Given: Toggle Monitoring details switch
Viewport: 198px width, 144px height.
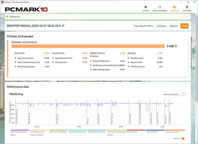Looking at the screenshot, I should tap(183, 94).
